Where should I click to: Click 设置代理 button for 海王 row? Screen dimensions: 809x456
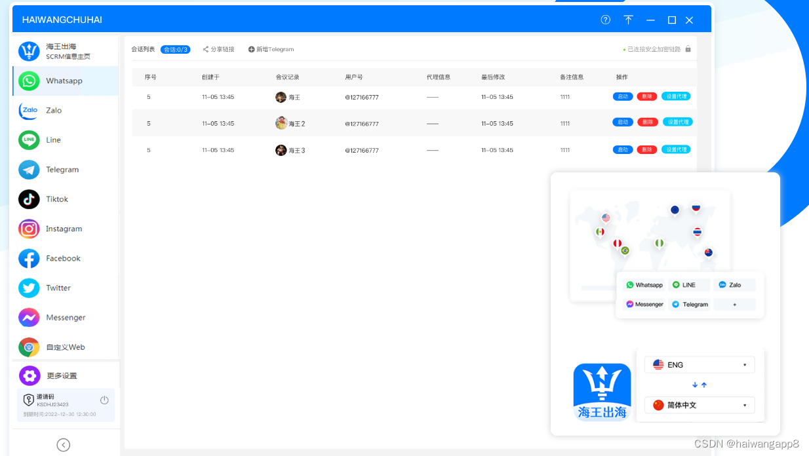676,96
